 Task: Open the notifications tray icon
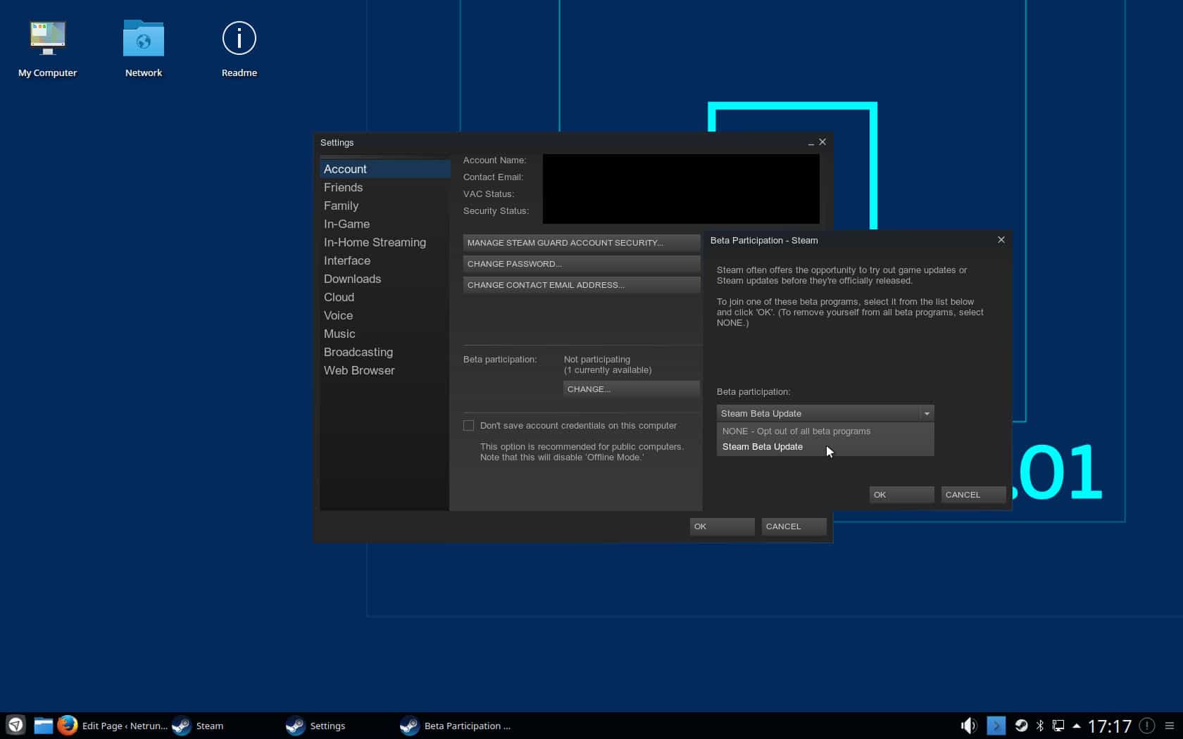point(1147,725)
